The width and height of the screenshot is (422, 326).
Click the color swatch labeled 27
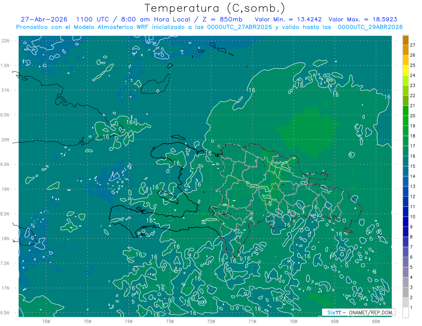tap(405, 40)
